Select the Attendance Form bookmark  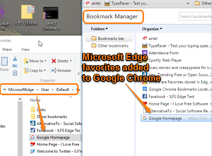point(160,53)
